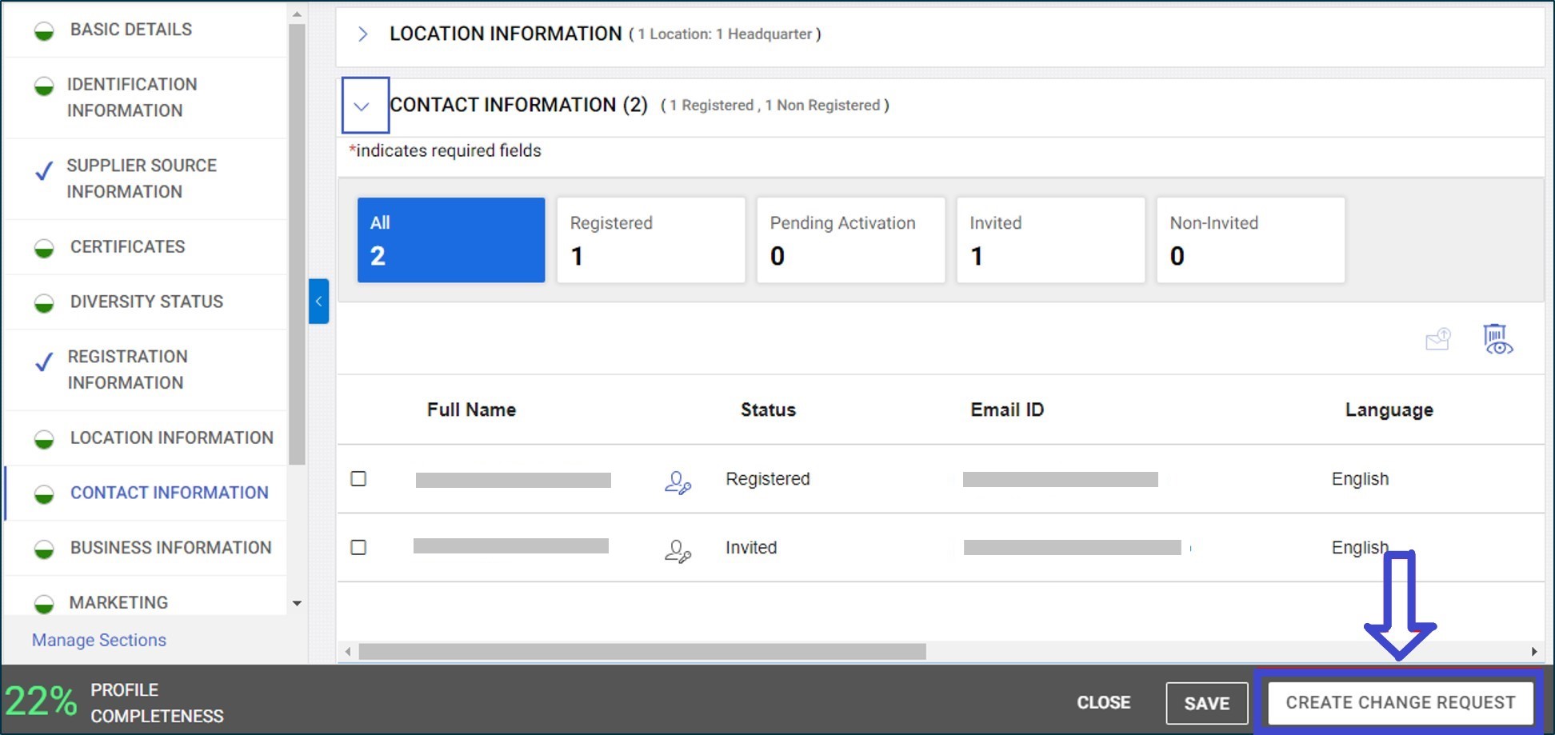
Task: Open Business Information in sidebar
Action: coord(170,548)
